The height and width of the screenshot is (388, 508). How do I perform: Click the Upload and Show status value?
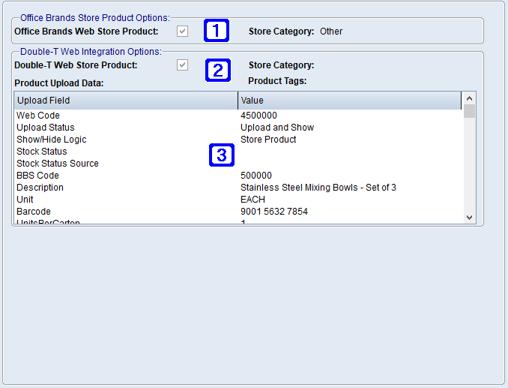pyautogui.click(x=276, y=128)
